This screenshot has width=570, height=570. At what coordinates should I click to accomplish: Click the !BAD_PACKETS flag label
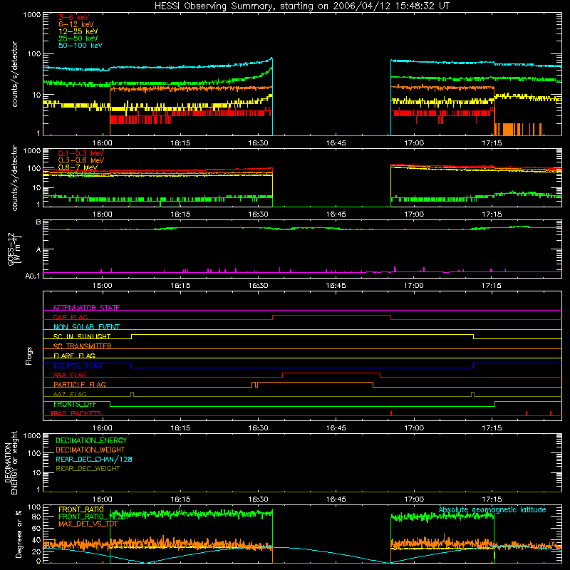pos(76,413)
